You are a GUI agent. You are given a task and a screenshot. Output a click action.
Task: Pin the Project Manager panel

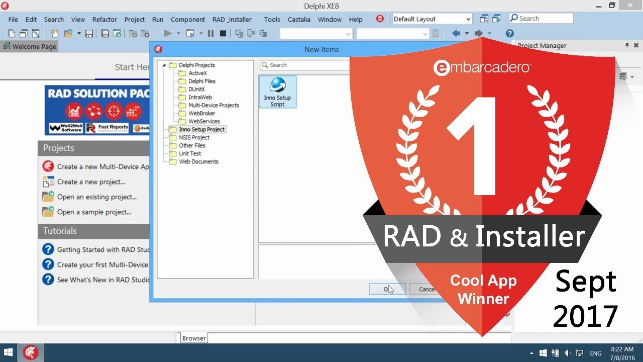tap(627, 45)
